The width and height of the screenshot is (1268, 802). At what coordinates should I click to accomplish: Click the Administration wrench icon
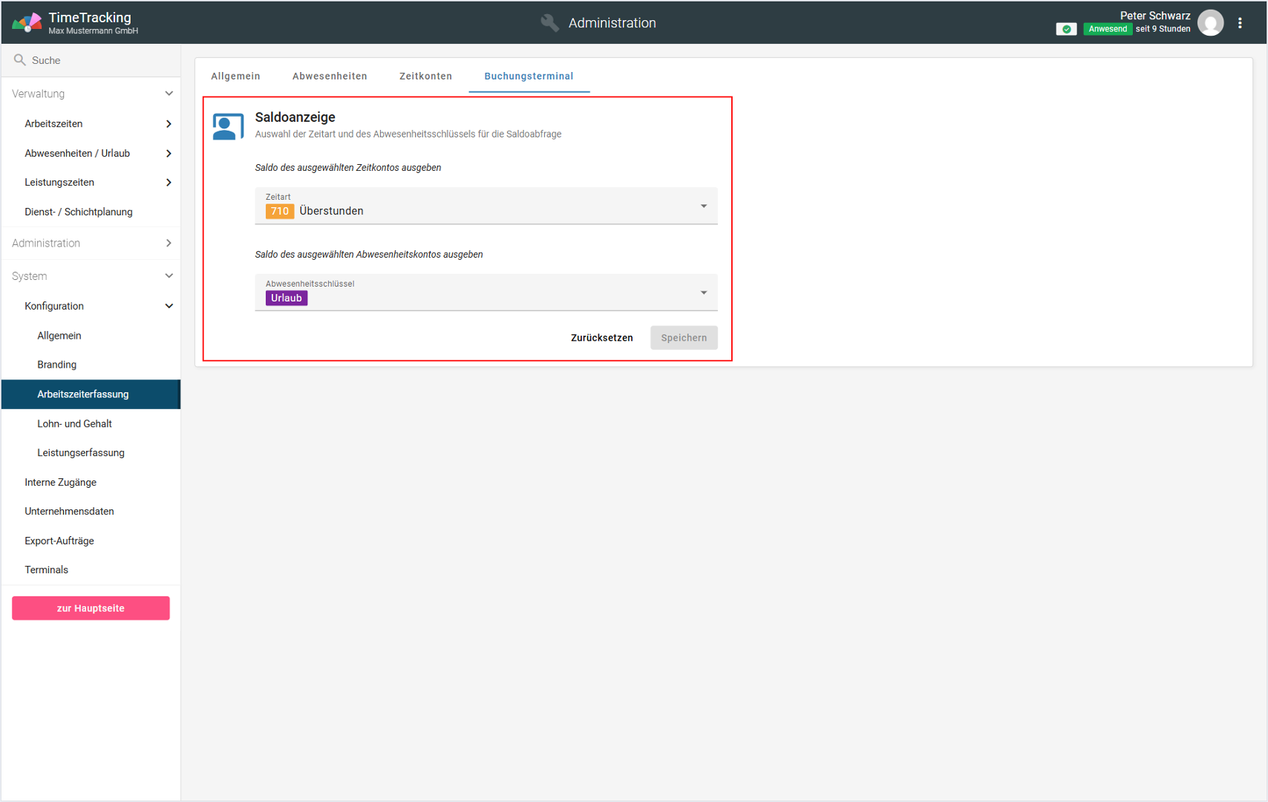tap(549, 23)
